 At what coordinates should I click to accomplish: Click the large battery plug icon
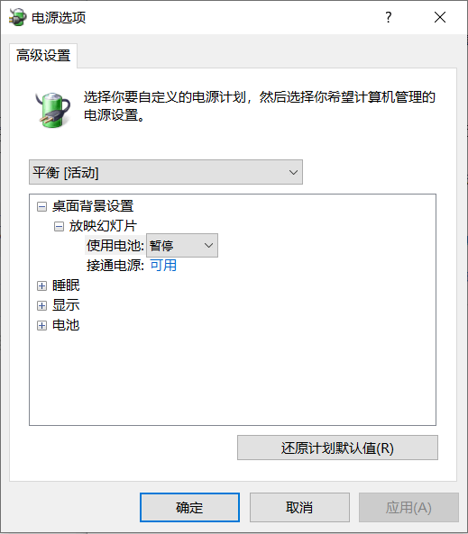coord(53,110)
